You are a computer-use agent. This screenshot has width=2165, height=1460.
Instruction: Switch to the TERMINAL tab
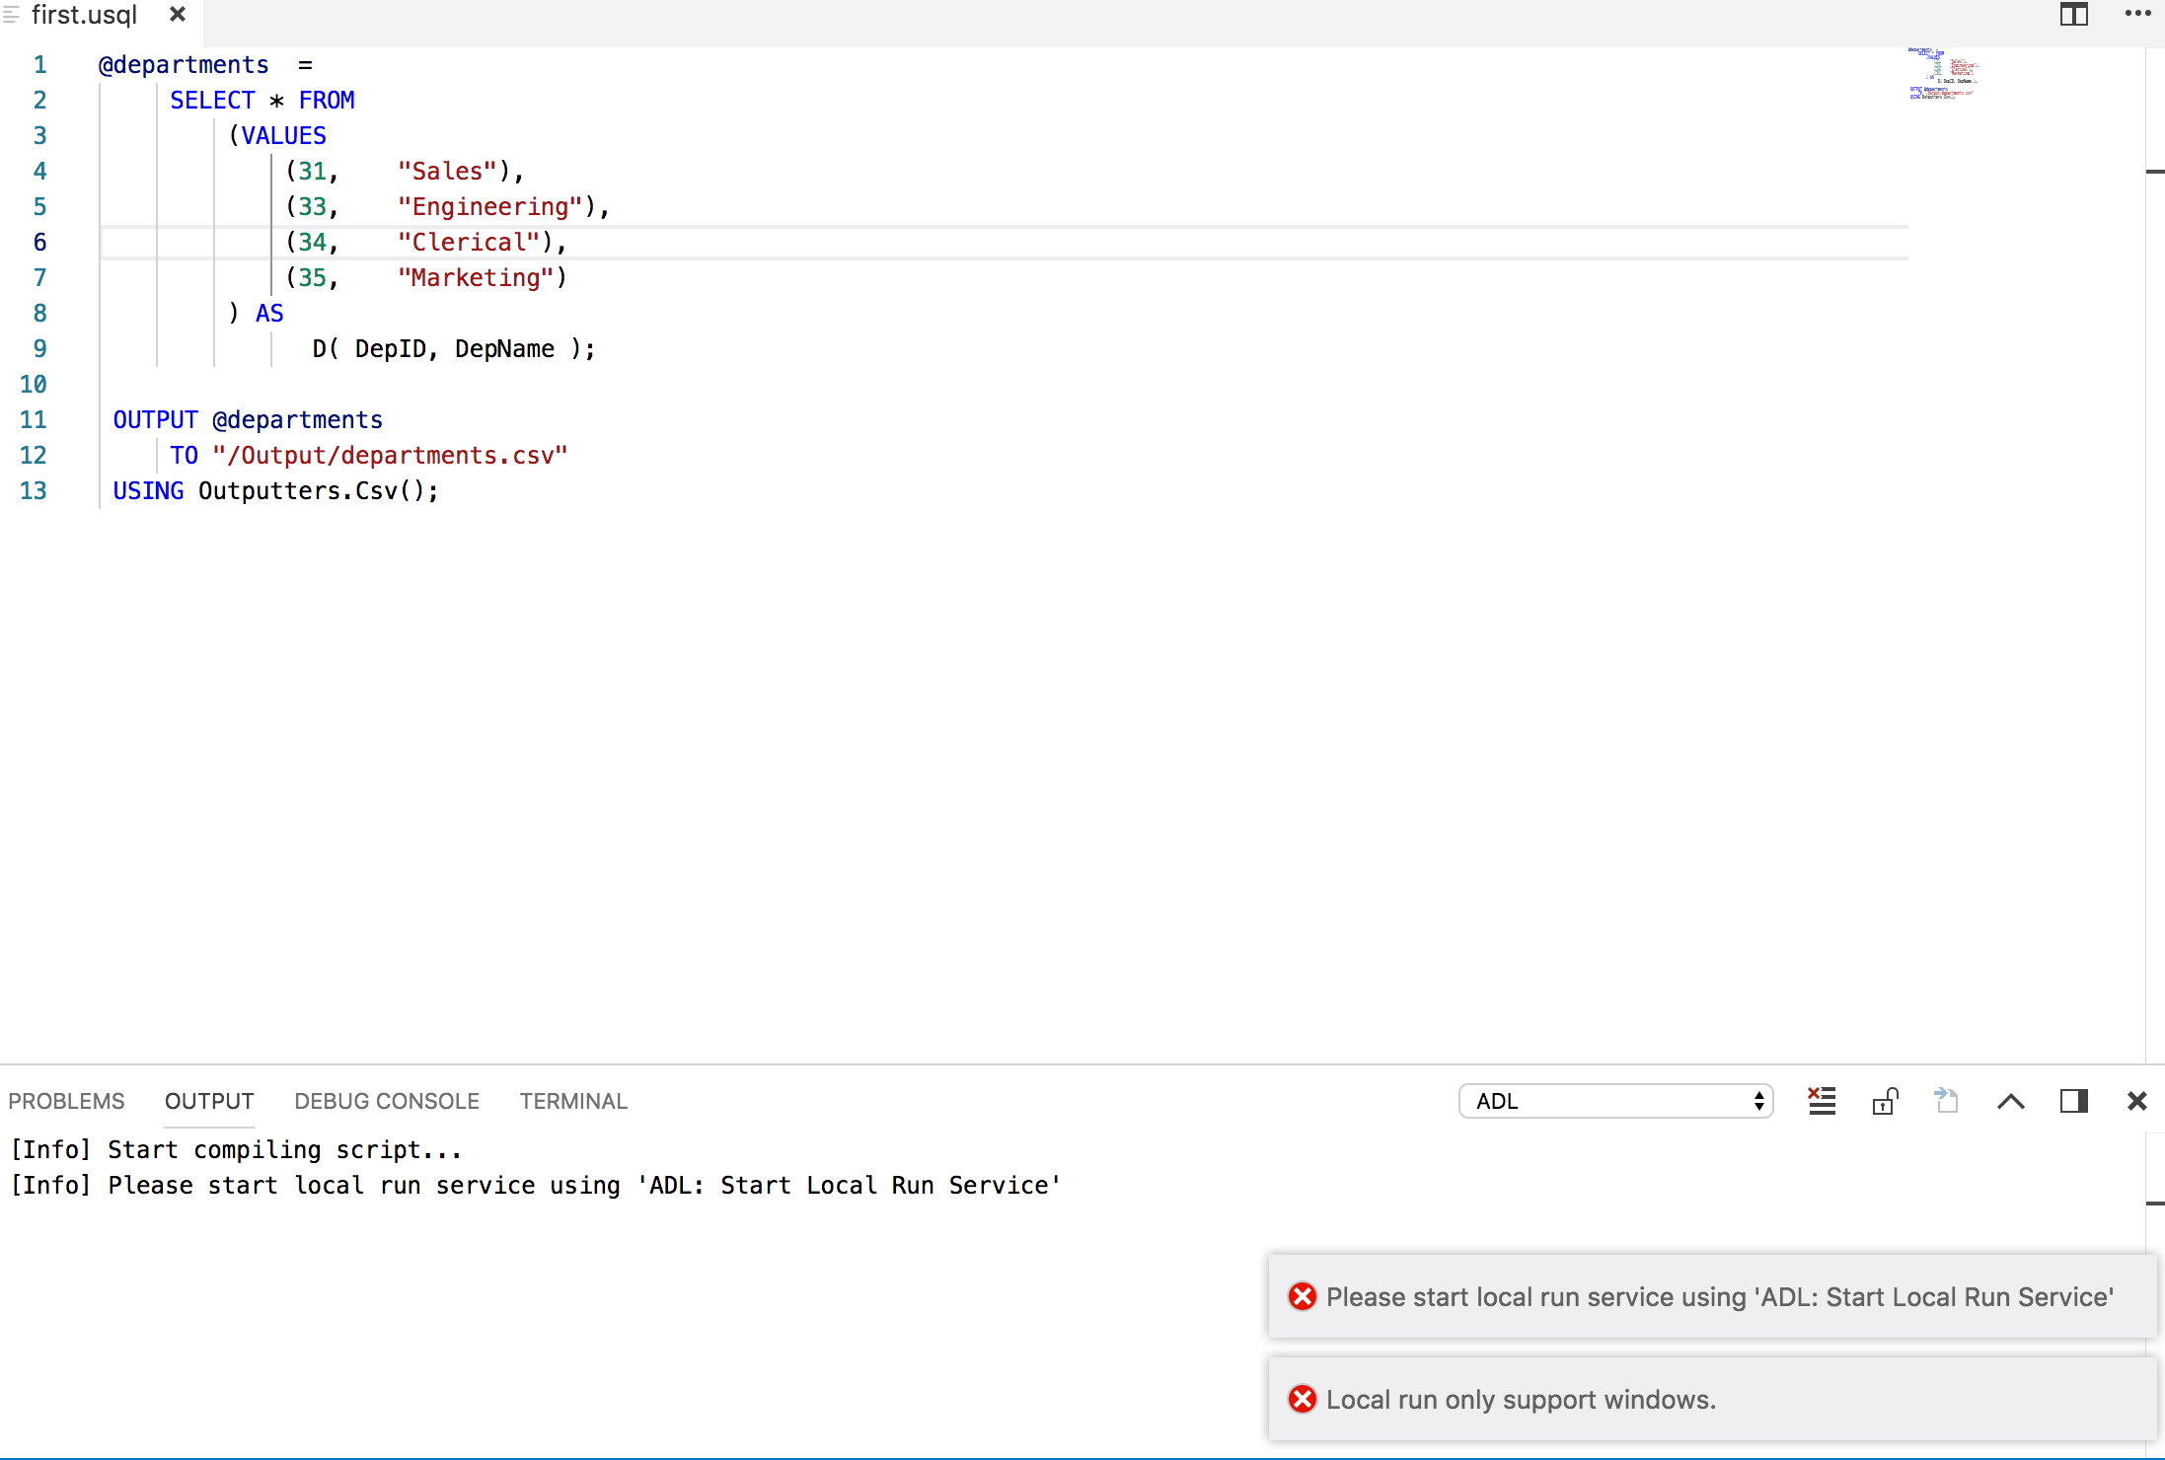click(573, 1101)
